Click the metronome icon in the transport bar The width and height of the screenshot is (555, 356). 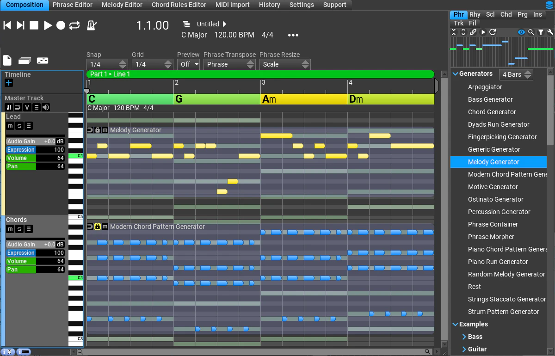[91, 25]
